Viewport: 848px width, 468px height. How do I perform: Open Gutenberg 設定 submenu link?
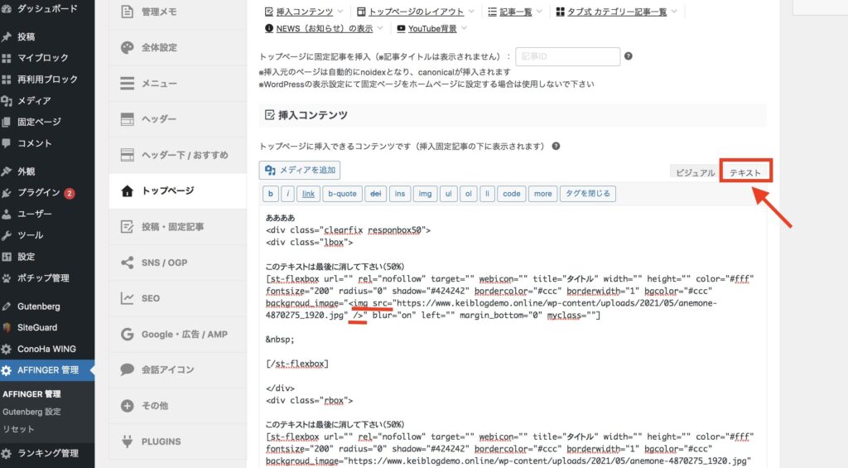pyautogui.click(x=31, y=412)
